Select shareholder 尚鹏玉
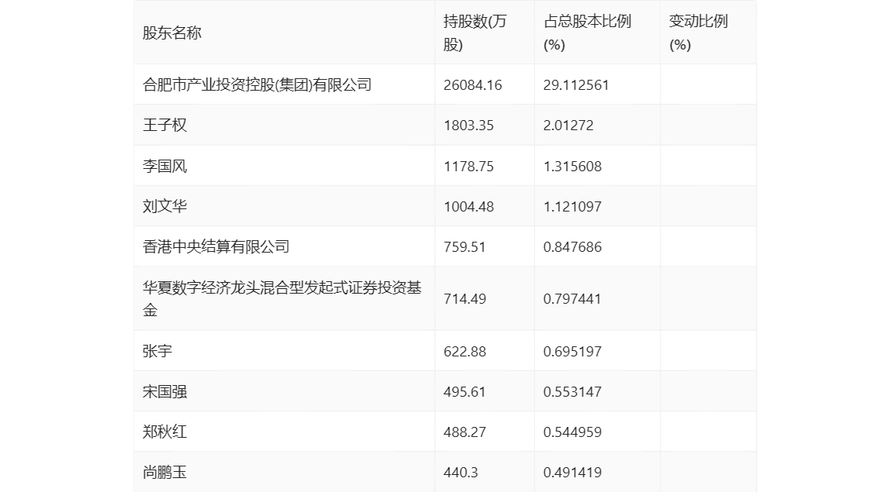891x492 pixels. (165, 472)
